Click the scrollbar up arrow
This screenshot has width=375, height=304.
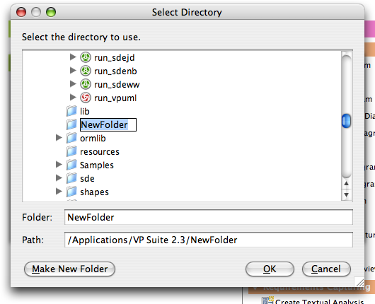[346, 184]
